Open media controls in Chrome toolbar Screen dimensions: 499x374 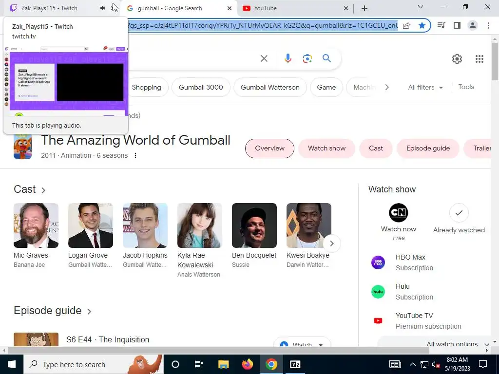(x=441, y=25)
